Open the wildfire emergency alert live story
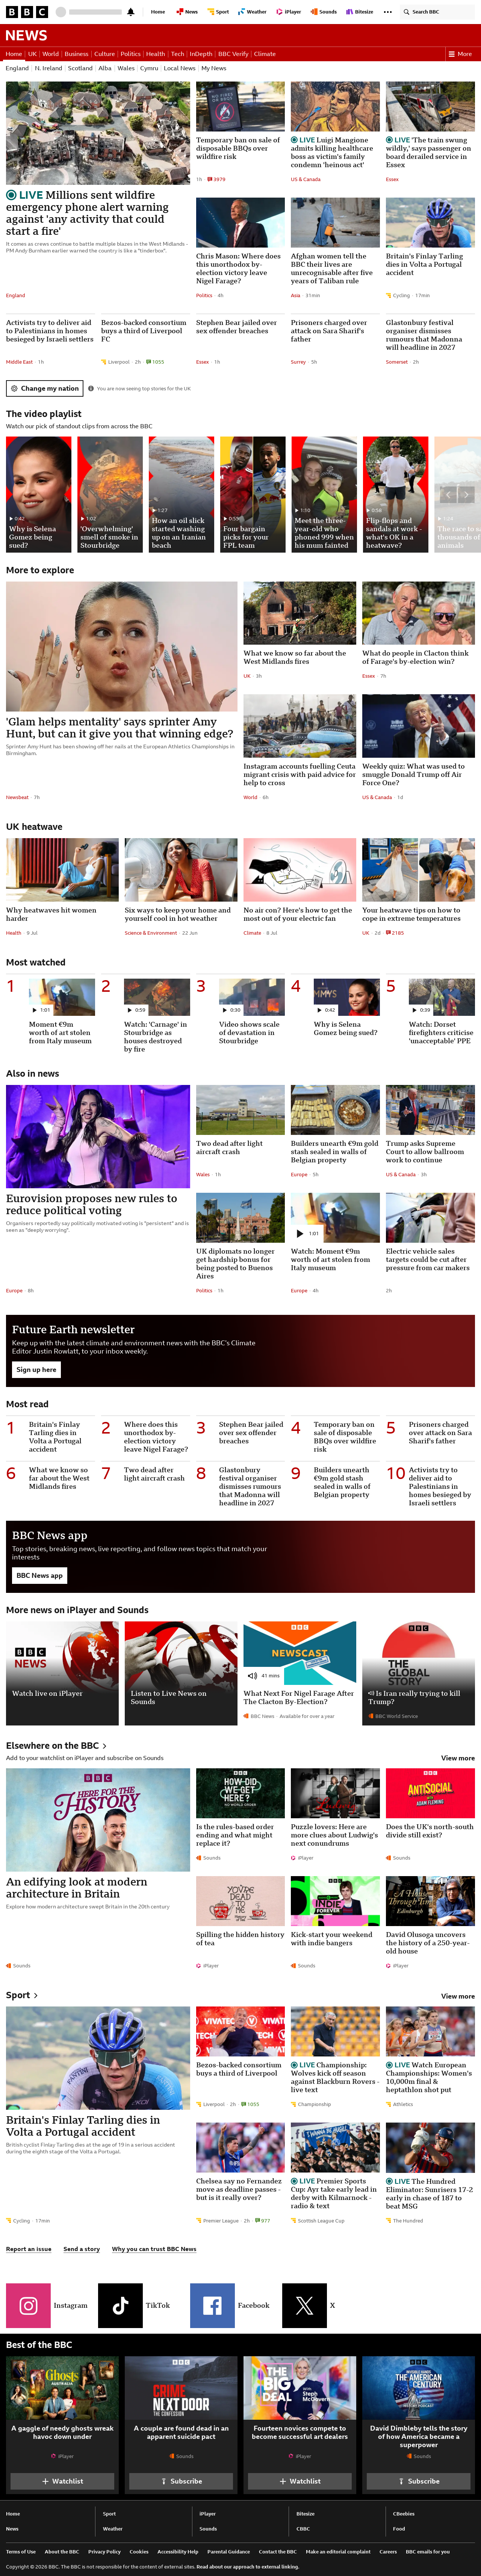This screenshot has height=2576, width=481. (x=87, y=213)
